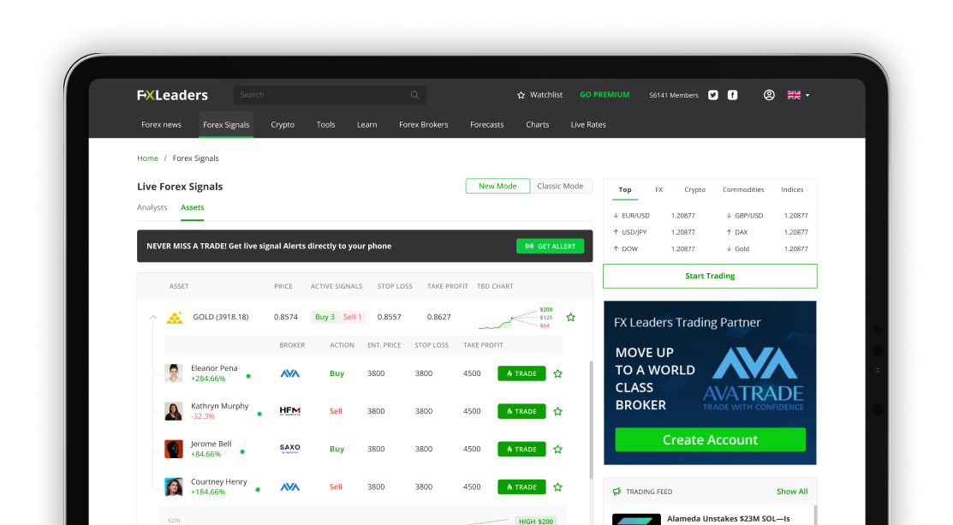Open the Forecasts menu item

[x=487, y=124]
